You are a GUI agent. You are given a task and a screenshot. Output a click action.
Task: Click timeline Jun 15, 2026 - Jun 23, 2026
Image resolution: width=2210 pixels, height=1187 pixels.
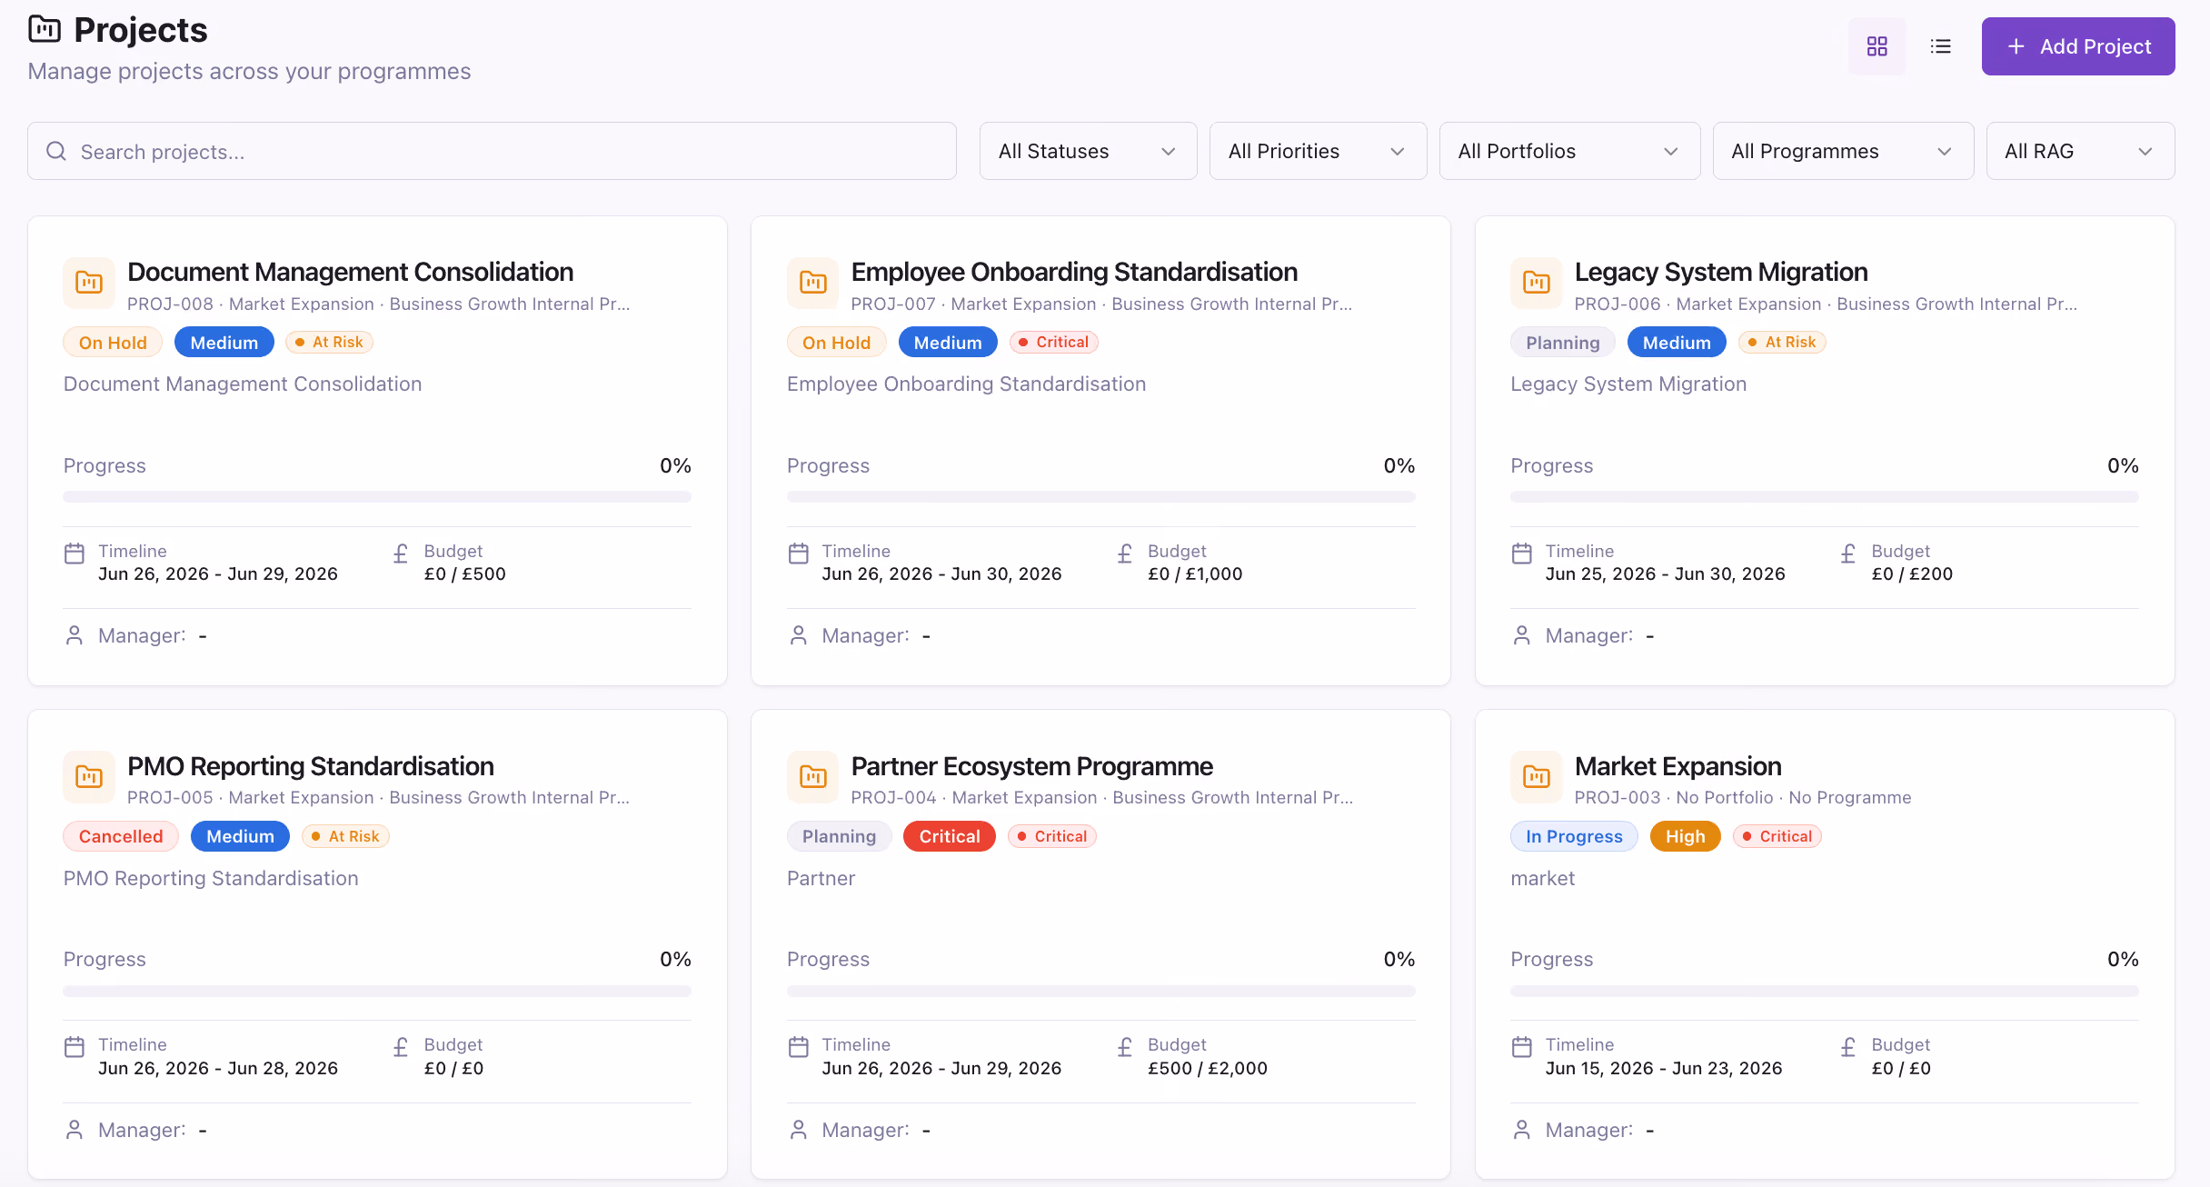coord(1663,1068)
